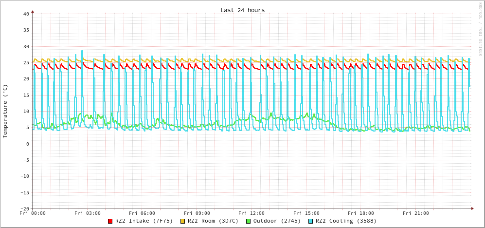The width and height of the screenshot is (485, 228).
Task: Click the 'Fri 15:00' time axis label
Action: click(x=306, y=213)
